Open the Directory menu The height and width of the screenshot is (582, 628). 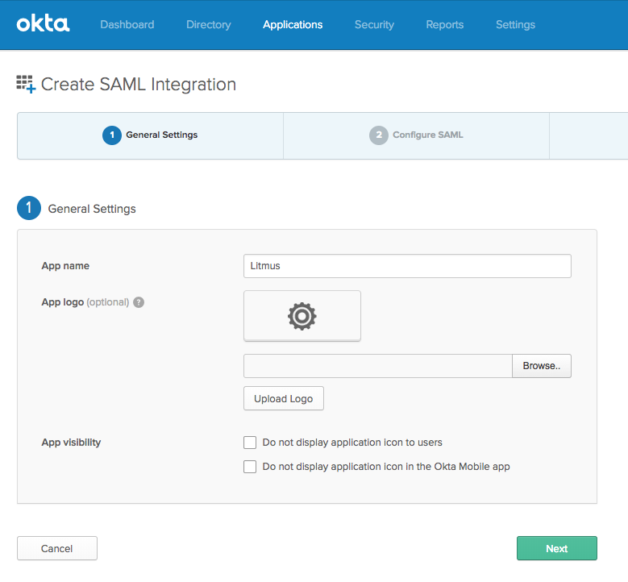[208, 24]
